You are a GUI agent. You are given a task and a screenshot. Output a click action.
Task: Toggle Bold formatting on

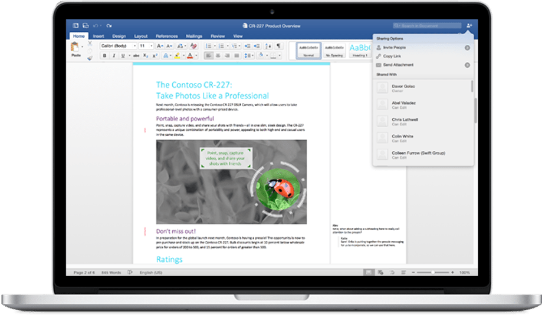[x=104, y=56]
